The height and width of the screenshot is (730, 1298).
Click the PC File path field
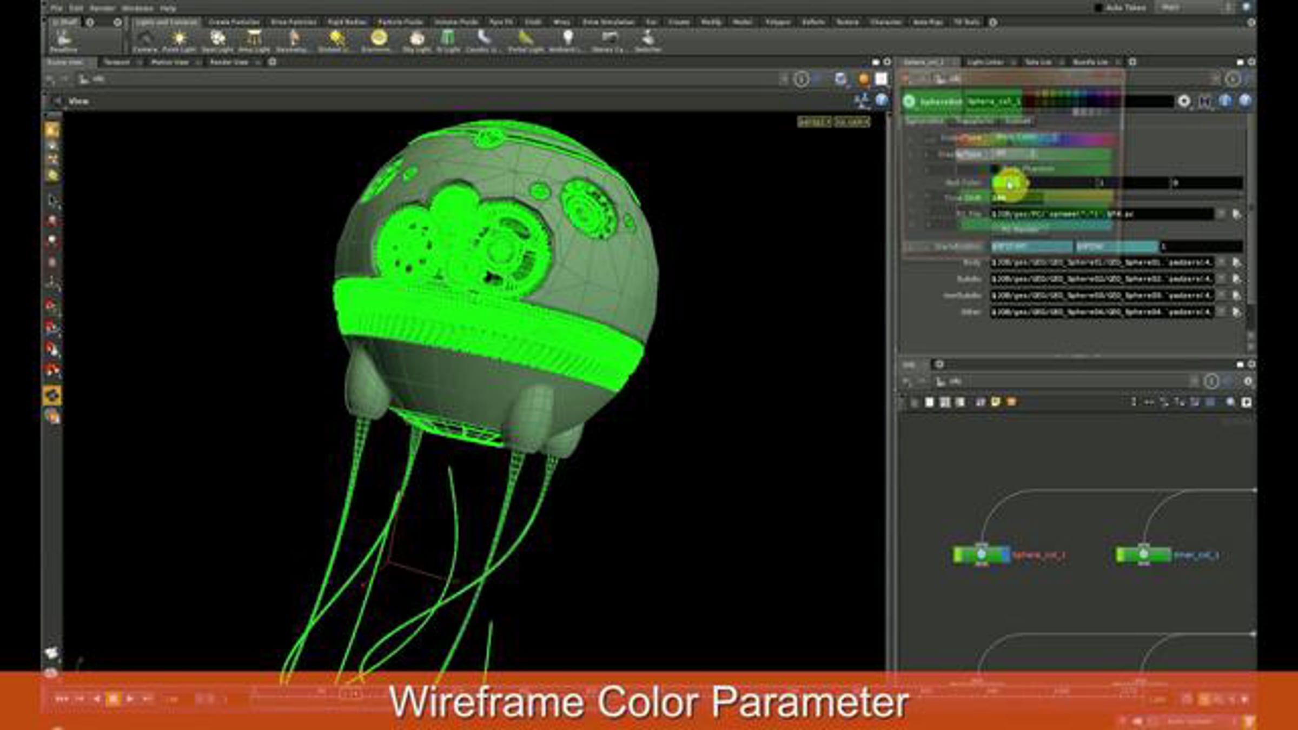[1101, 215]
